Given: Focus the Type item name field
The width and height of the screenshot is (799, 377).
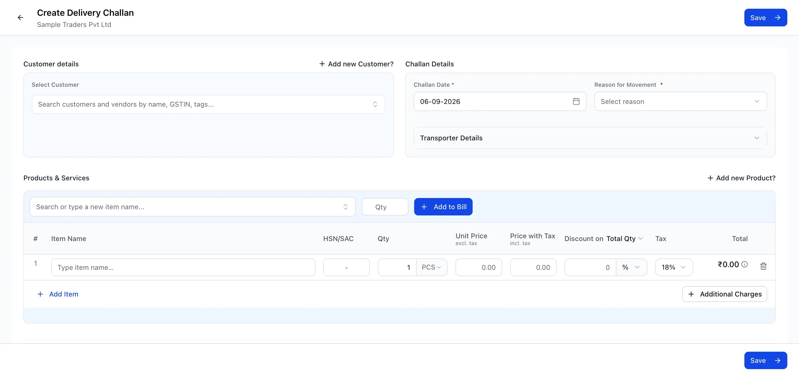Looking at the screenshot, I should coord(183,267).
